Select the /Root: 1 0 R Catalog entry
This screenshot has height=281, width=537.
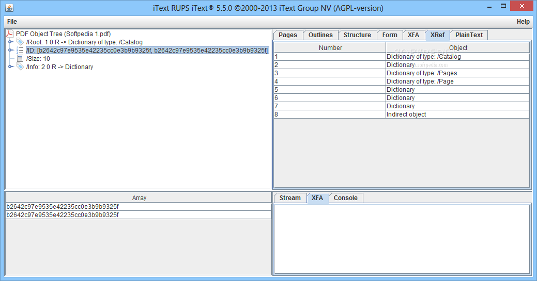84,42
